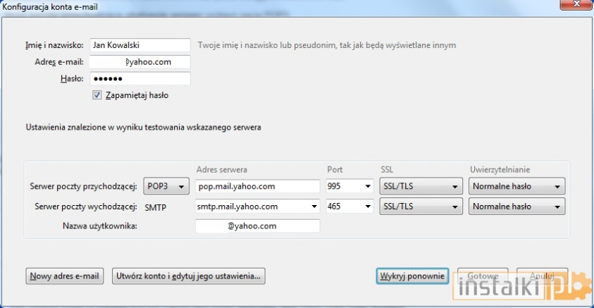The width and height of the screenshot is (594, 308).
Task: Open outgoing Normalne hasło authentication dropdown
Action: point(516,207)
